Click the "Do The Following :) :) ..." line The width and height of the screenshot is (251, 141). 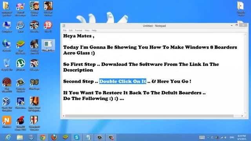[x=93, y=98]
